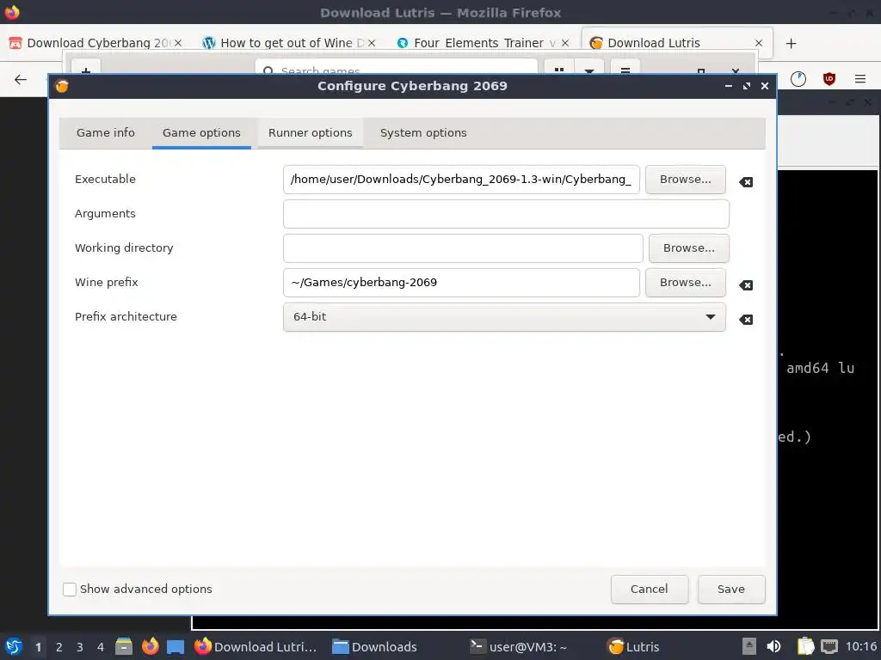Screen dimensions: 881x660
Task: Save the game configuration
Action: tap(731, 590)
